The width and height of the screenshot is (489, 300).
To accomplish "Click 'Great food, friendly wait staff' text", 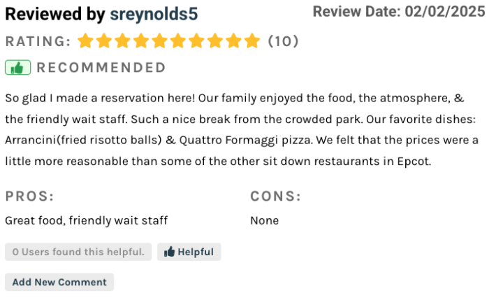I will pos(87,221).
